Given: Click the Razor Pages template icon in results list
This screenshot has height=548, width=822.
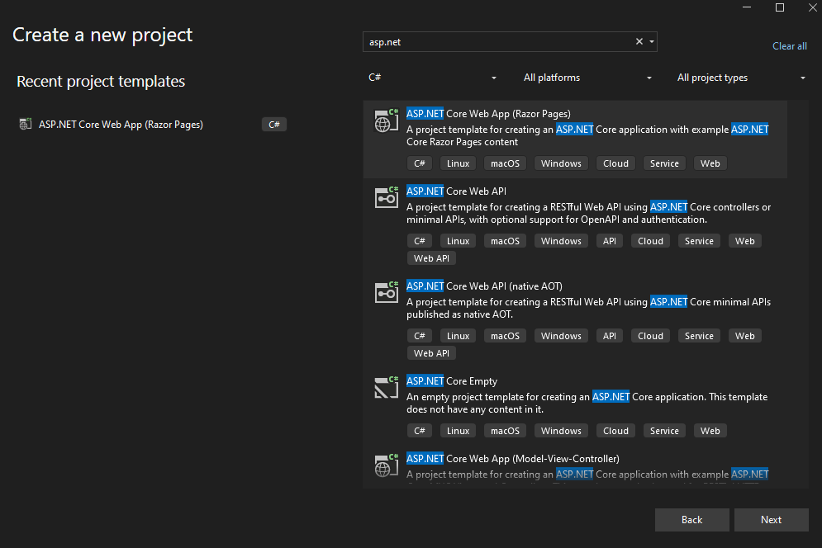Looking at the screenshot, I should coord(387,121).
